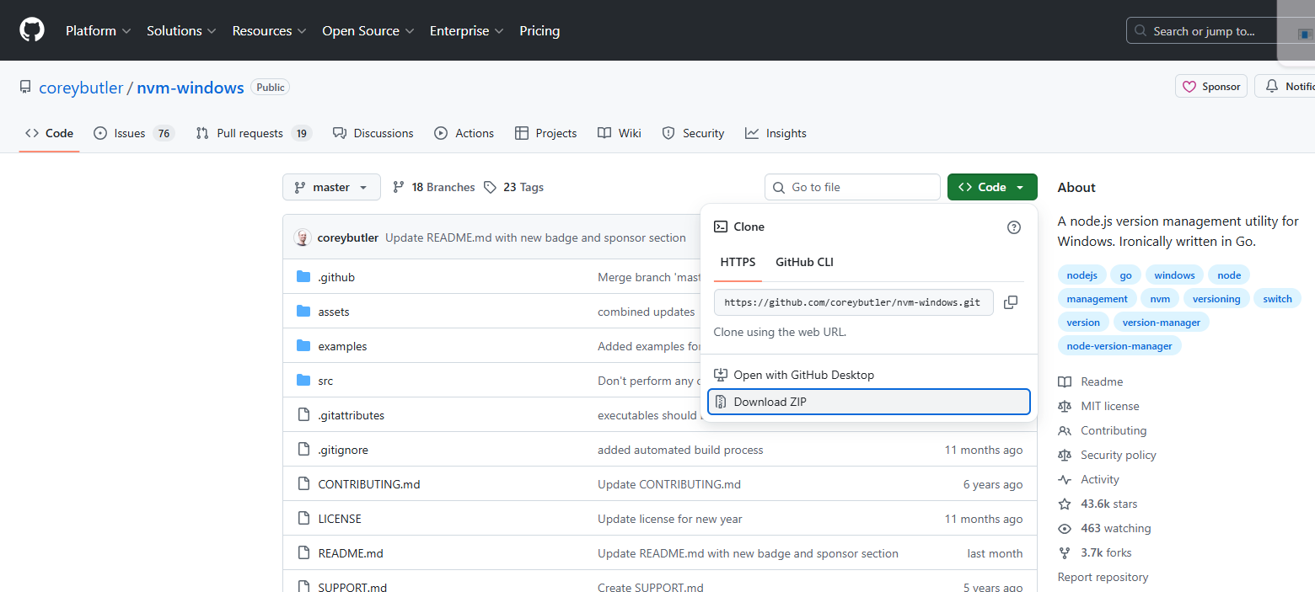Click the clone URL text field

tap(852, 302)
